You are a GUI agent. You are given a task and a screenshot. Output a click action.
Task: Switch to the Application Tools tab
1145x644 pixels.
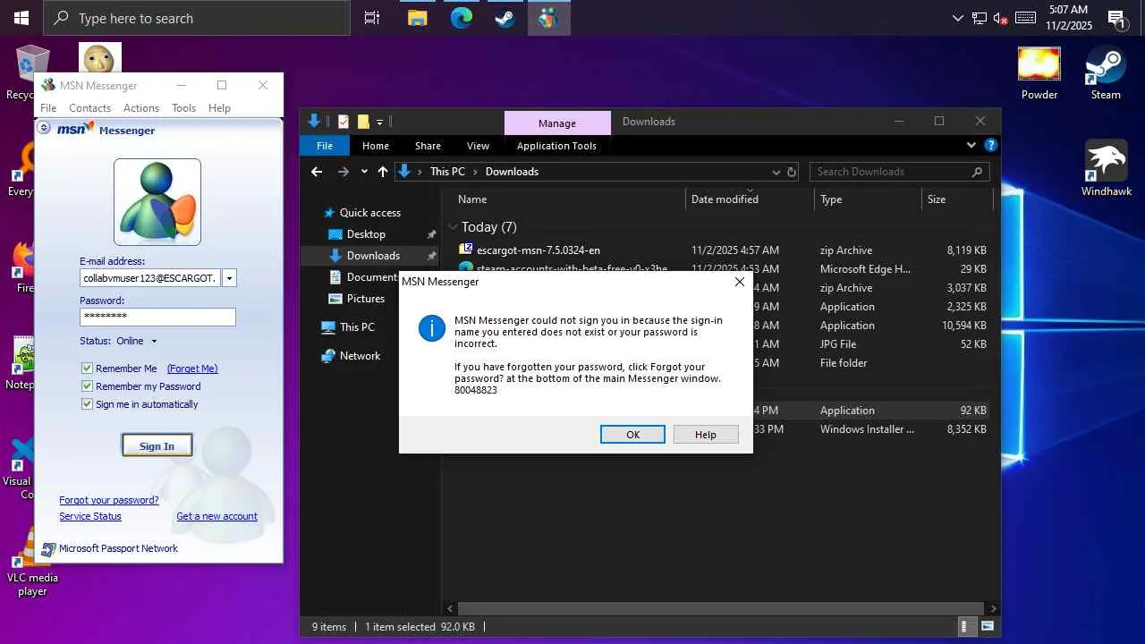click(x=556, y=146)
